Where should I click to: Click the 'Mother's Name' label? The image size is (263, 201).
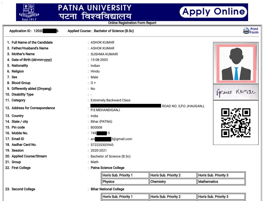23,54
